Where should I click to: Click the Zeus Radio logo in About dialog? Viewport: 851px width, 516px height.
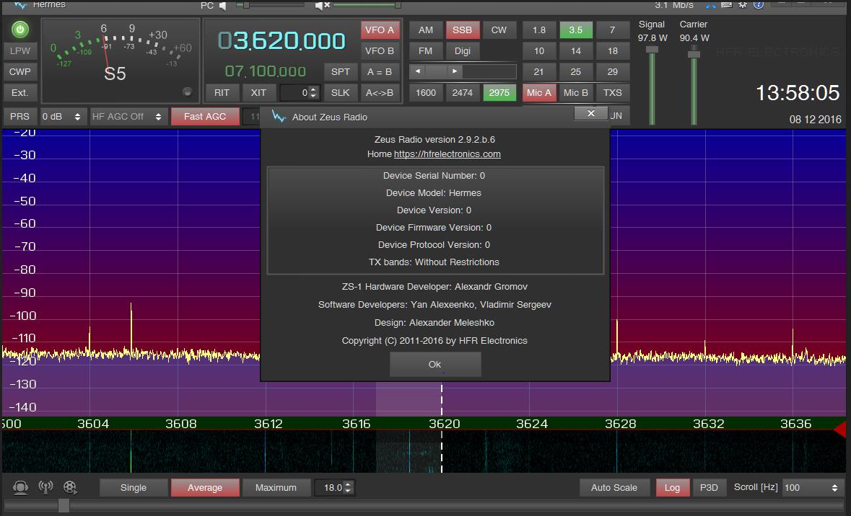[x=279, y=117]
